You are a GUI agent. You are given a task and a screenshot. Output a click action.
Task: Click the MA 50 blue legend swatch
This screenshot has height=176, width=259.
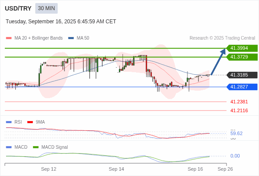pos(71,38)
